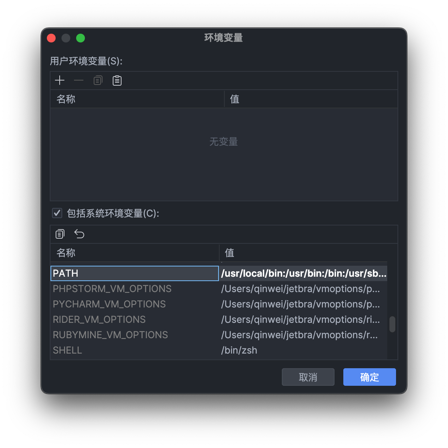Click the copy icon in user variables toolbar
The width and height of the screenshot is (448, 448).
pos(98,80)
